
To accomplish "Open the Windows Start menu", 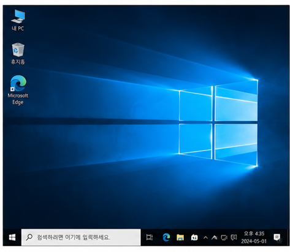I will (12, 237).
